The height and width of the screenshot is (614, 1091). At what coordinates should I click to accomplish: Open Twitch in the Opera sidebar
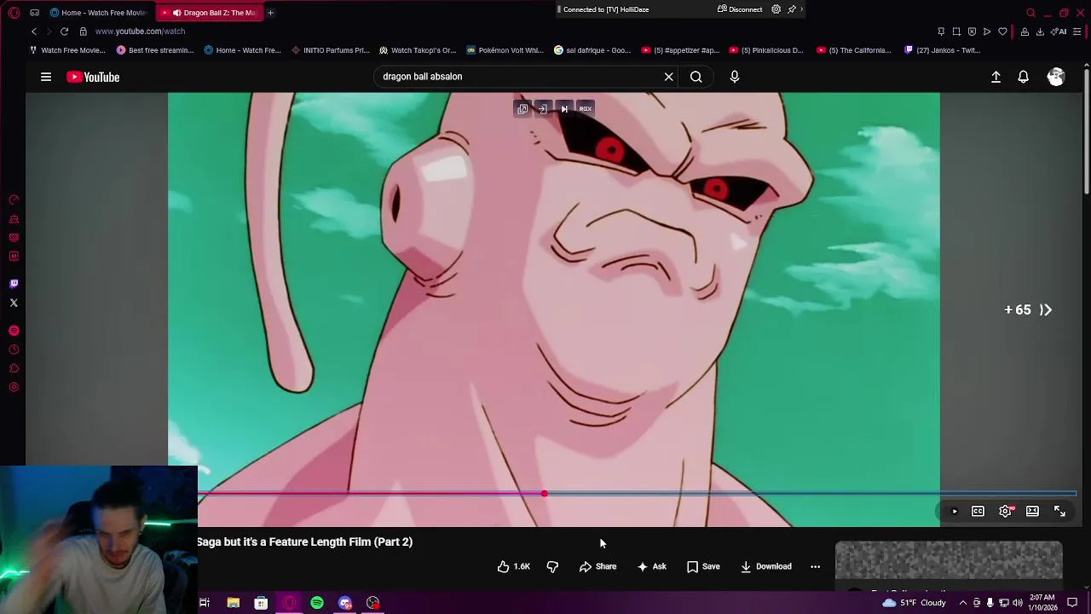pos(14,284)
